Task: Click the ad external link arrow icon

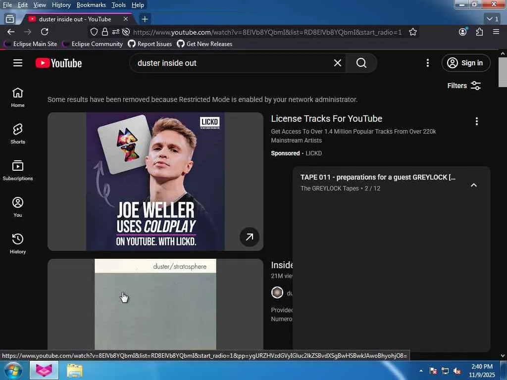Action: [250, 237]
